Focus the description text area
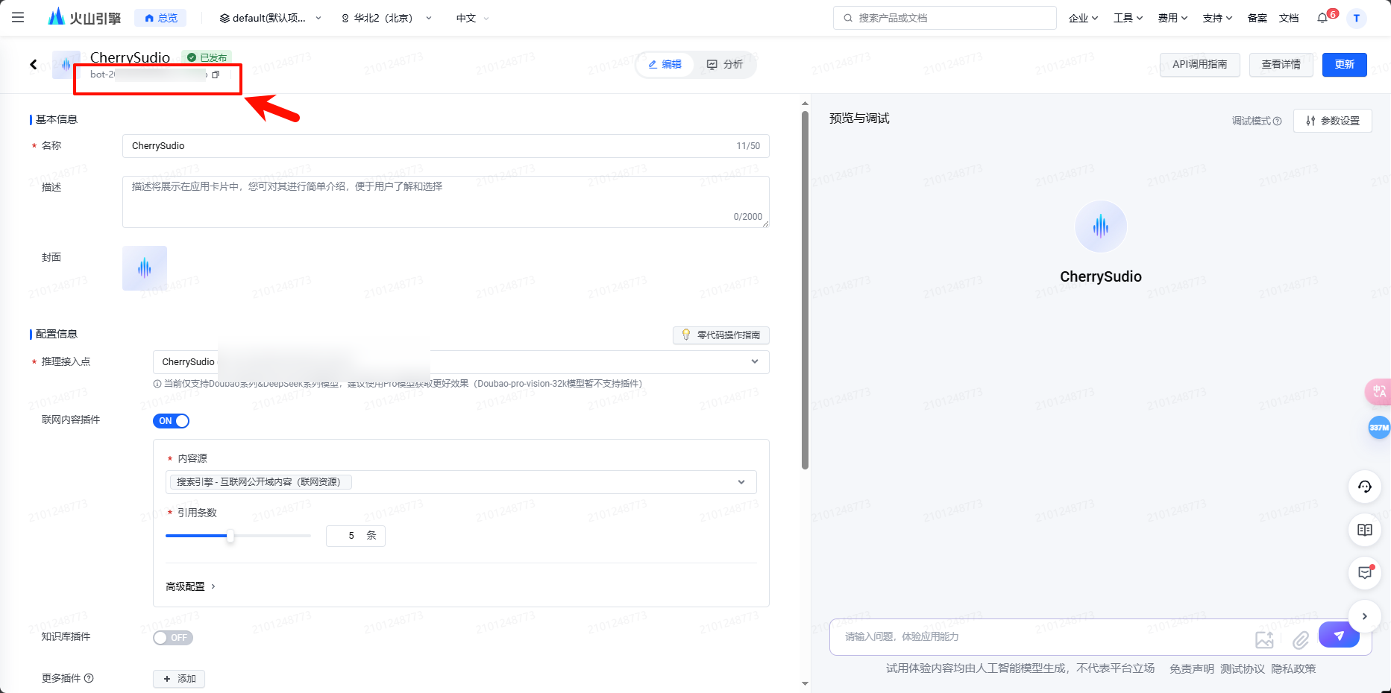The height and width of the screenshot is (693, 1391). tap(445, 202)
